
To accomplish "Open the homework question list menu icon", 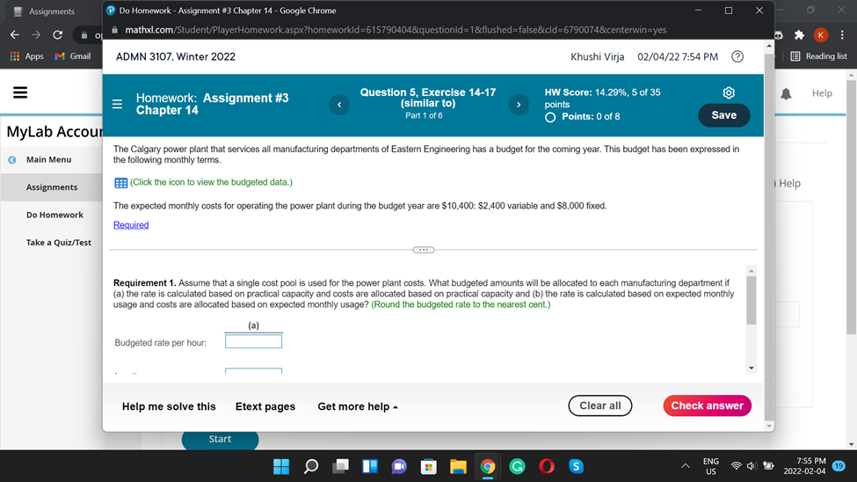I will (x=117, y=104).
